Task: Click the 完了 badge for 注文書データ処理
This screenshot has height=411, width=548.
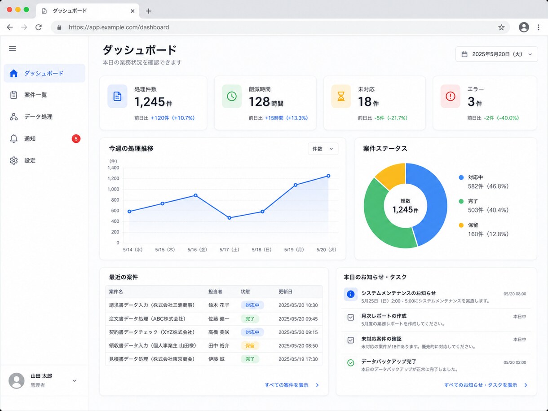Action: pos(250,318)
